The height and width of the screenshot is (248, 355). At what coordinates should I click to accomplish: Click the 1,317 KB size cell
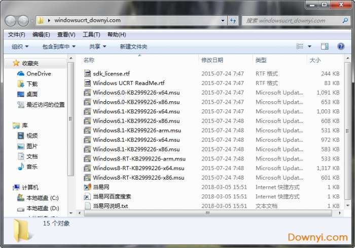tap(328, 168)
